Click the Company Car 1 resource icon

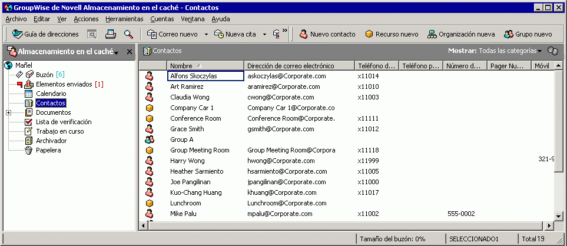click(150, 108)
